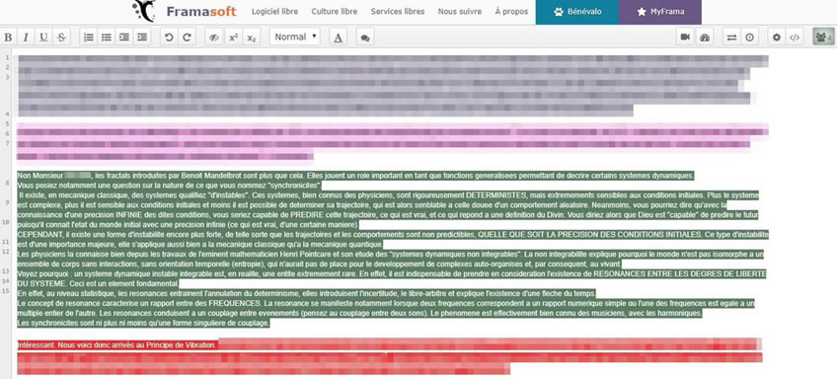
Task: Open the À propos menu
Action: point(511,12)
